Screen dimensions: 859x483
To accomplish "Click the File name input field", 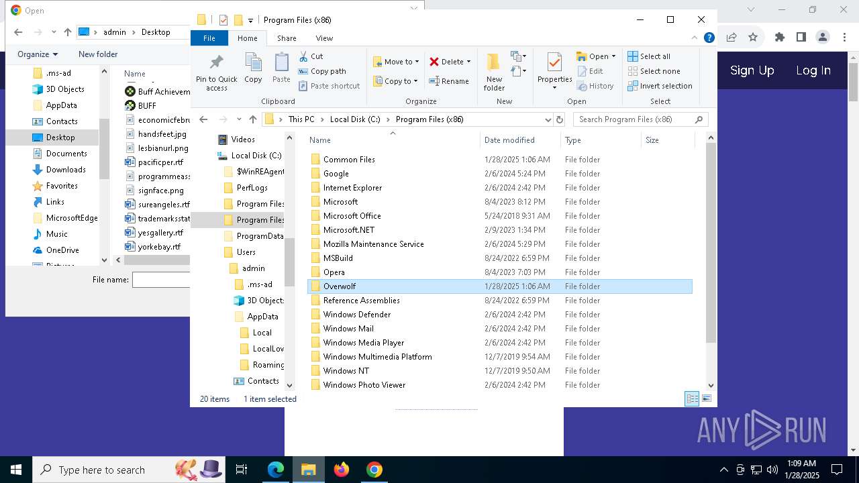I will tap(161, 280).
